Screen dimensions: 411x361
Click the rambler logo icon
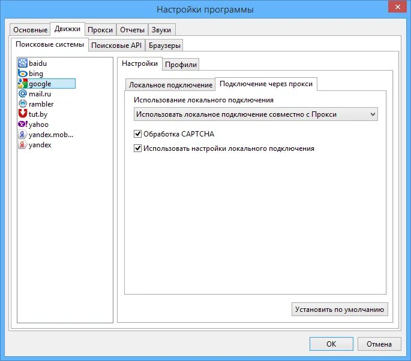tap(23, 104)
